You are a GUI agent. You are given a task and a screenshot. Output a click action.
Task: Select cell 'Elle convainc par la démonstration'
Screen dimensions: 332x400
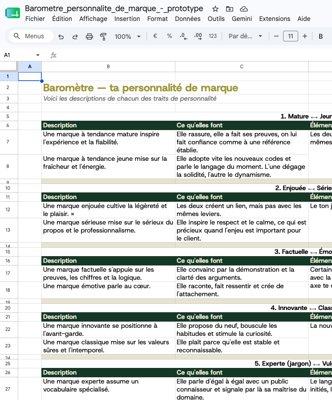(x=242, y=273)
